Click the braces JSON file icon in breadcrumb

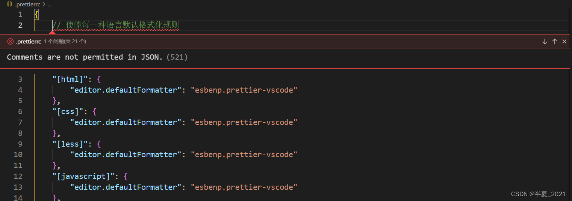coord(10,4)
